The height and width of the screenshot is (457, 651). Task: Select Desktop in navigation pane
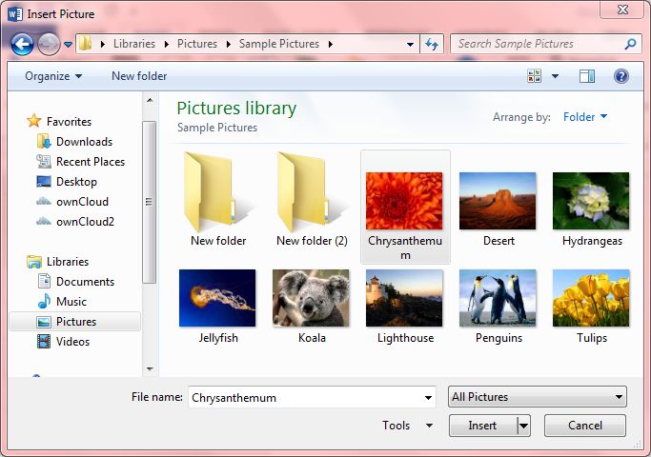click(76, 182)
